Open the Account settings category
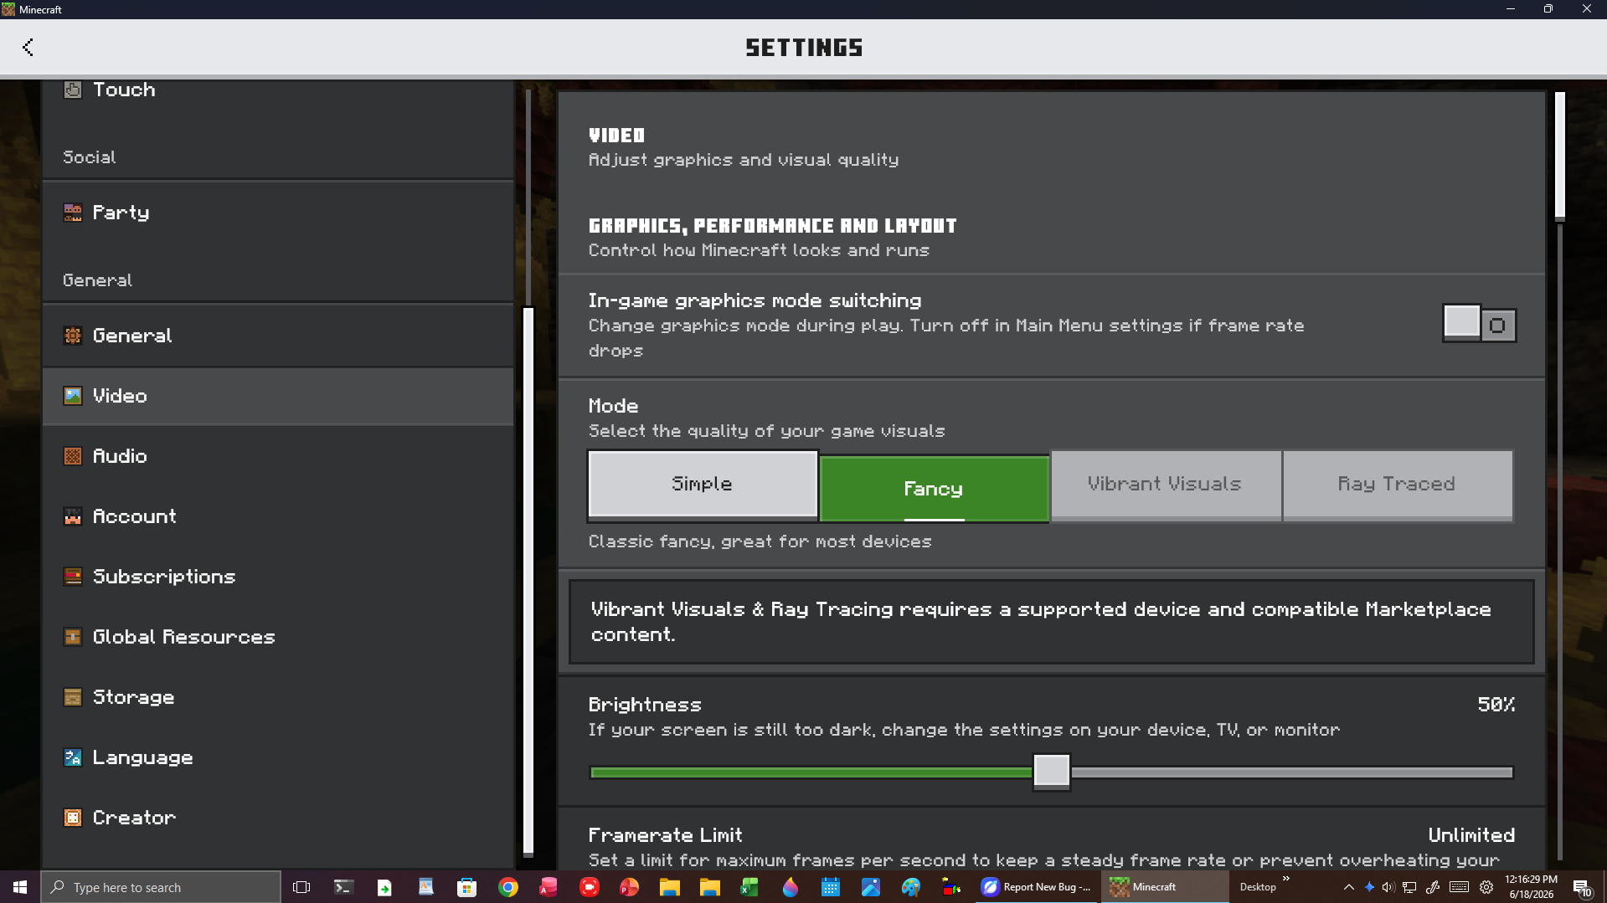1607x903 pixels. coord(278,516)
